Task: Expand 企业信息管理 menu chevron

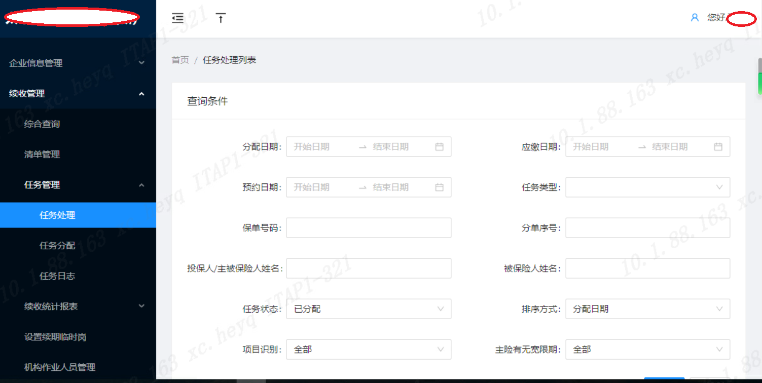Action: (x=142, y=63)
